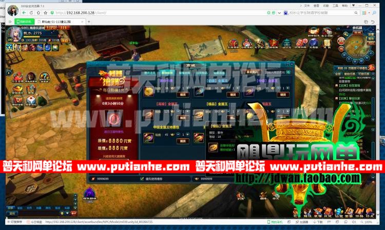Expand the address bar dropdown chevron

[x=279, y=13]
